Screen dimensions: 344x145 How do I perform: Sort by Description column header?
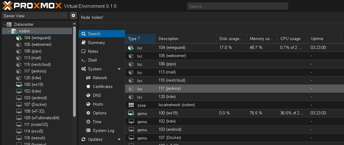(x=186, y=39)
